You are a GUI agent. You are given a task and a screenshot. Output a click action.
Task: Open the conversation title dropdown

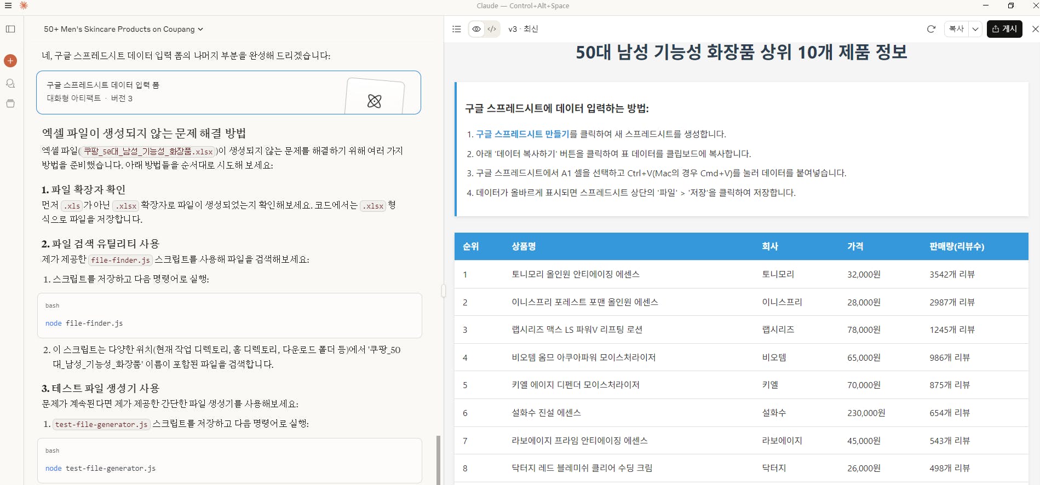124,29
